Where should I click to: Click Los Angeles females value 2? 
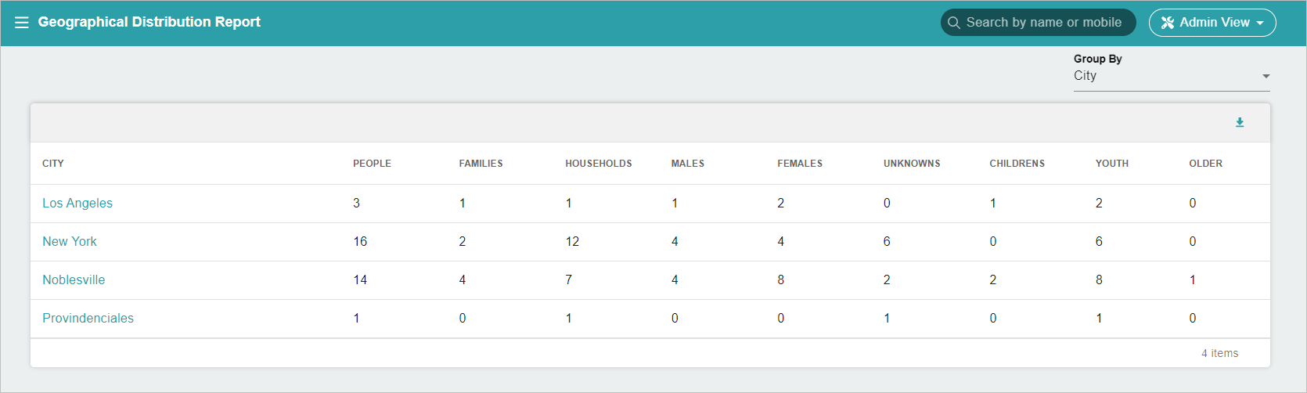click(x=780, y=203)
